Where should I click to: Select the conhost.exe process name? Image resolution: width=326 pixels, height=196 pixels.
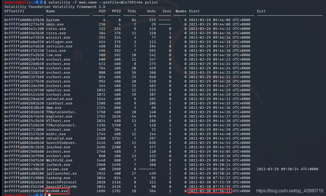58,130
